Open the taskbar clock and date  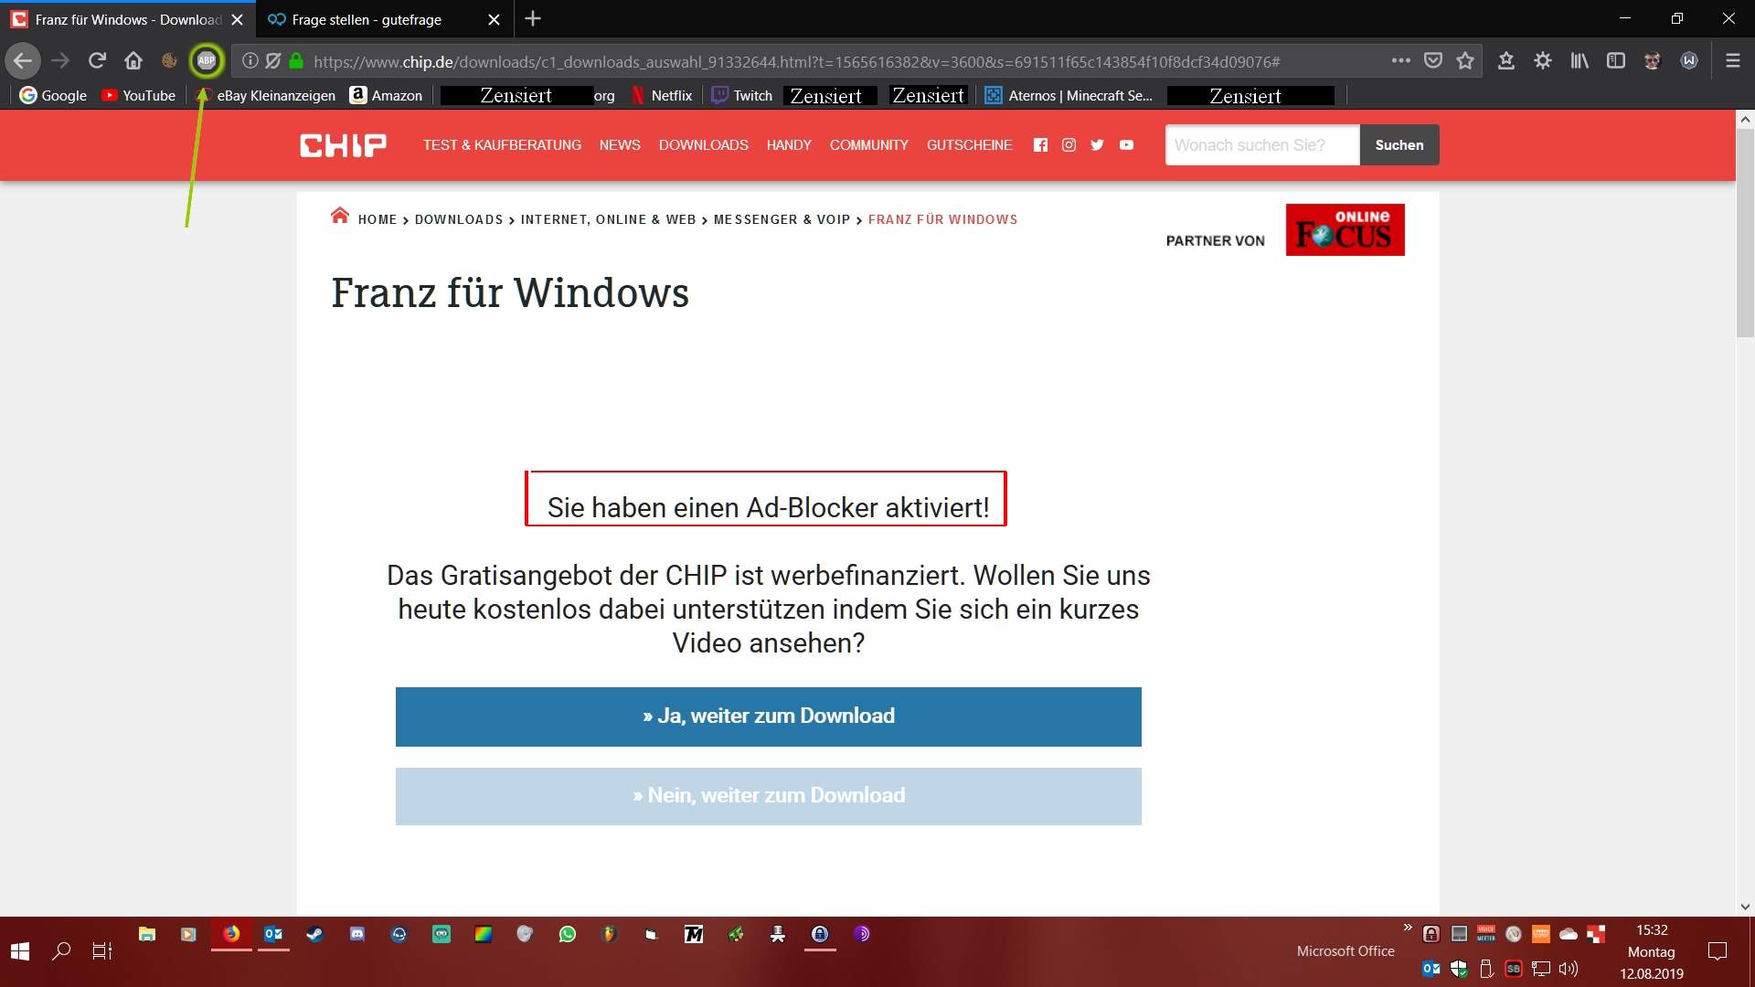tap(1652, 951)
